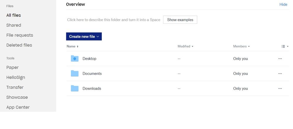Open the Members column dropdown
This screenshot has width=293, height=129.
point(249,46)
